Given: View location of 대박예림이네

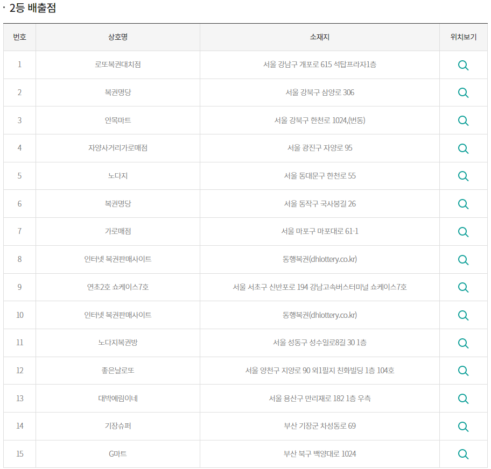Looking at the screenshot, I should (463, 399).
